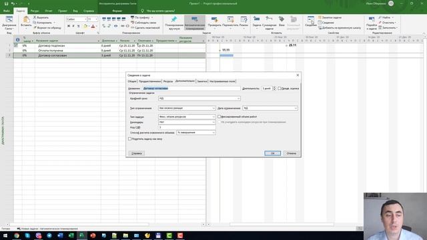The image size is (427, 240).
Task: Close the Сведения о задаче dialog
Action: click(298, 75)
